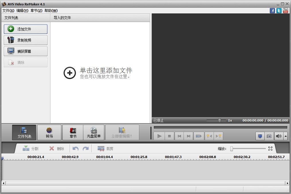Click the next scene filmstrip button
291x194 pixels.
[x=199, y=136]
